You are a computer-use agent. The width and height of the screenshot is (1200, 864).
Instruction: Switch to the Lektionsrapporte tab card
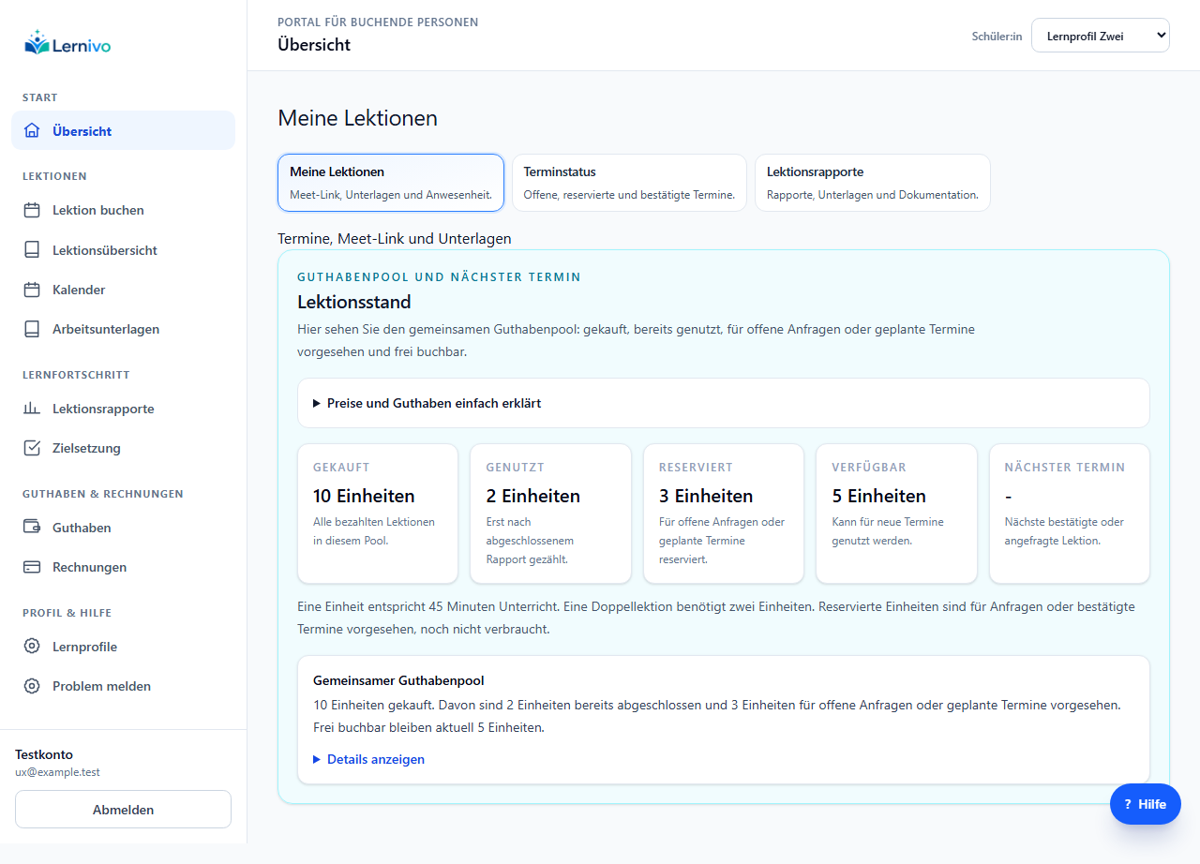click(873, 183)
